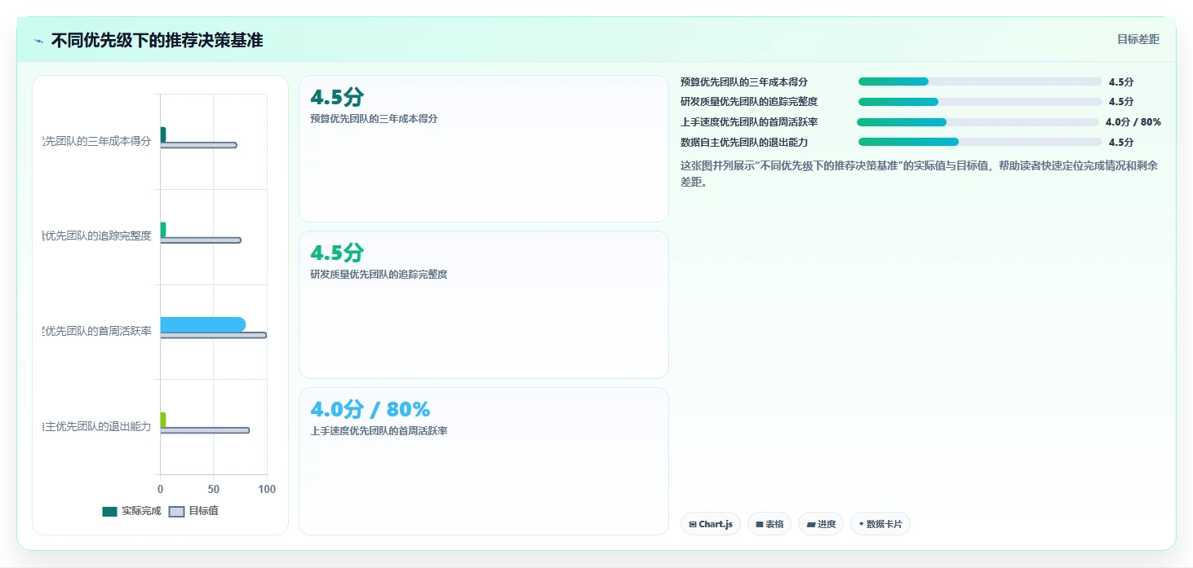Image resolution: width=1193 pixels, height=568 pixels.
Task: Click the gray target bar for 追踪完整度
Action: [x=201, y=240]
